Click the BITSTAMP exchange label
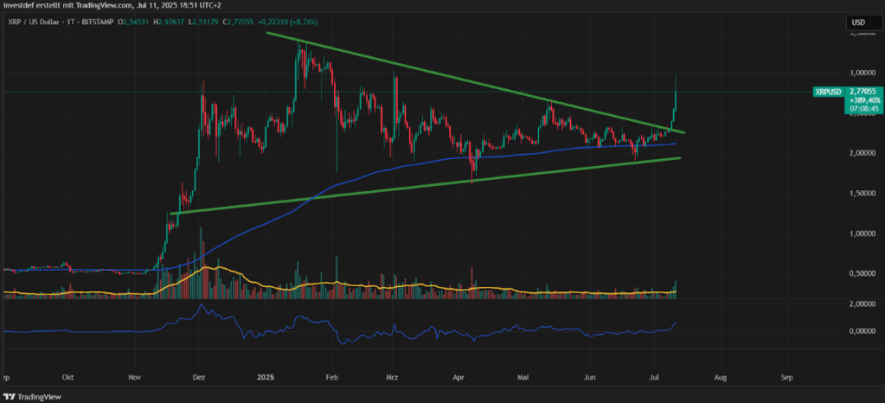The width and height of the screenshot is (885, 403). coord(97,22)
